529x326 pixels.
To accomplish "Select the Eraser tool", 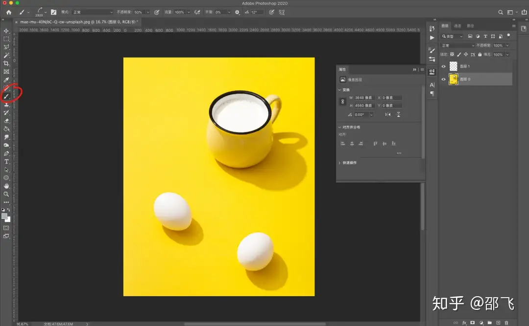I will tap(6, 121).
